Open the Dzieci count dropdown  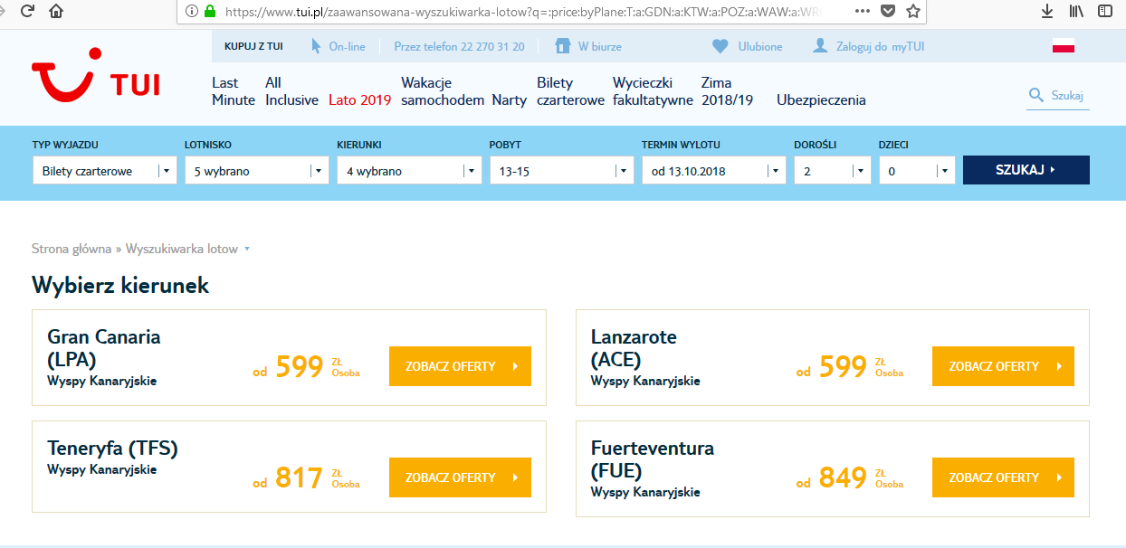(x=917, y=171)
